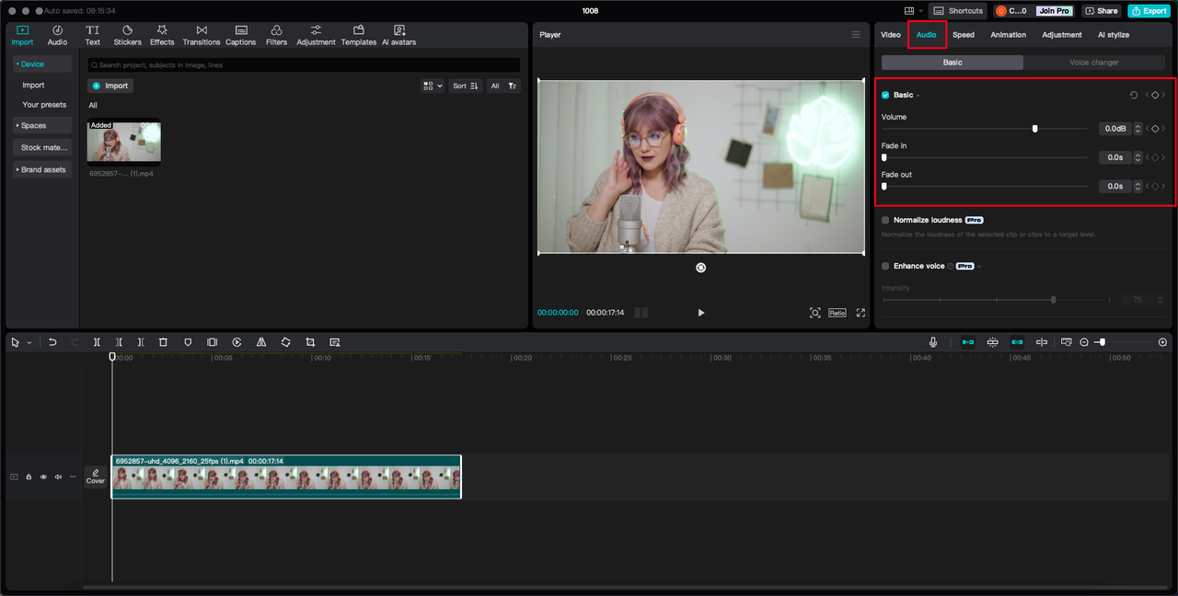This screenshot has height=596, width=1178.
Task: Switch to the Animation tab
Action: pos(1008,35)
